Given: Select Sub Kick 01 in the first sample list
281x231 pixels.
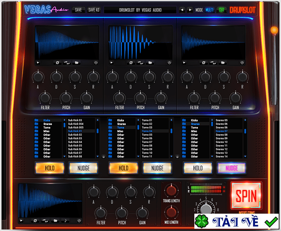Looking at the screenshot, I should (81, 131).
